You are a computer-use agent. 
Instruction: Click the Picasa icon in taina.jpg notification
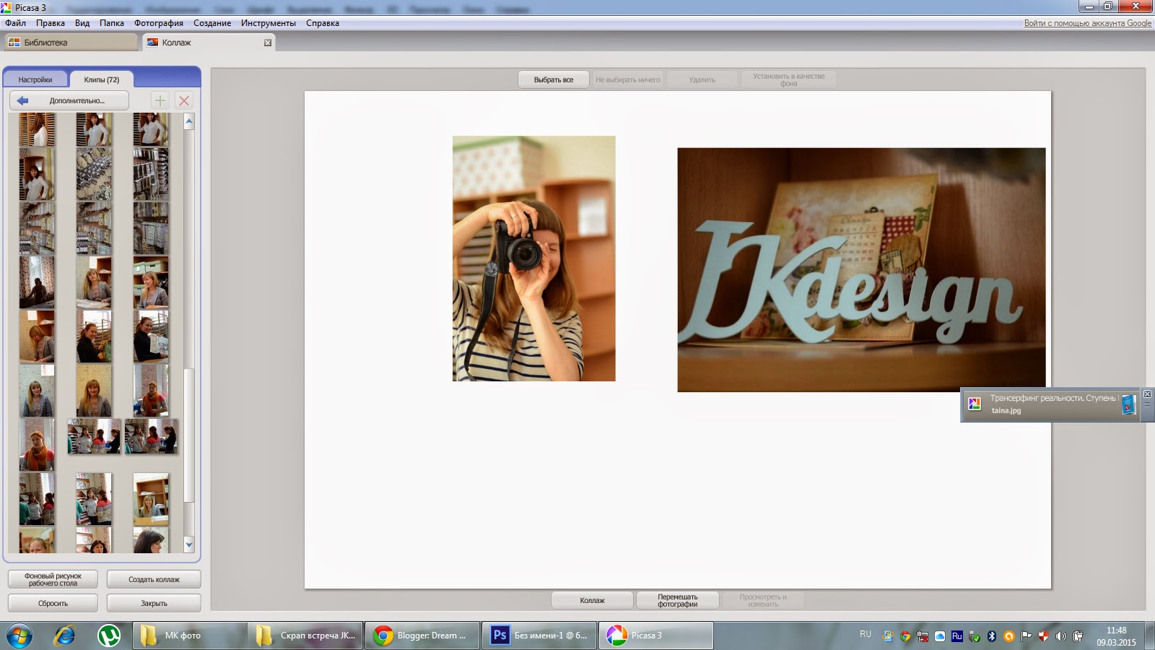coord(975,404)
